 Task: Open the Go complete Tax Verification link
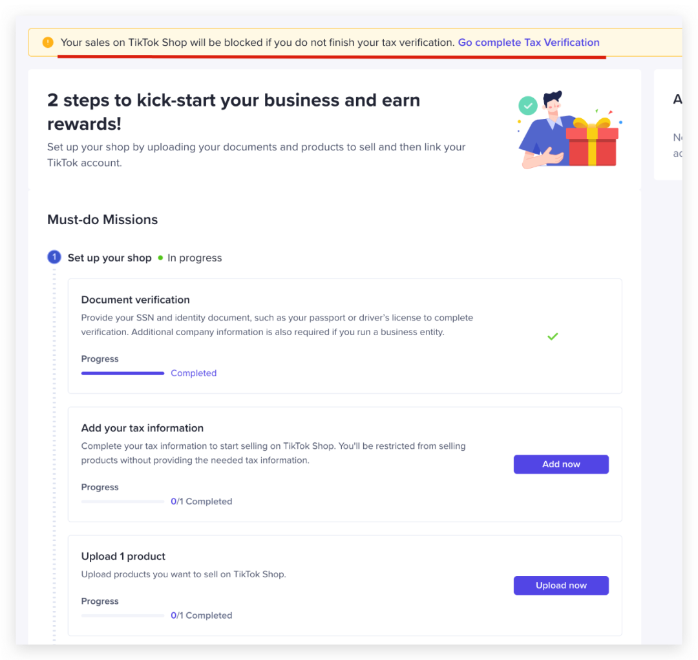(529, 43)
